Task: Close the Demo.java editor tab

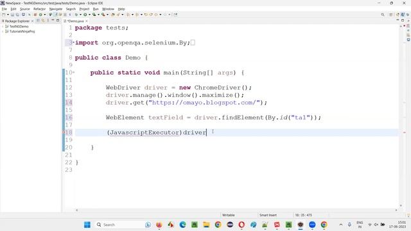Action: pos(87,21)
